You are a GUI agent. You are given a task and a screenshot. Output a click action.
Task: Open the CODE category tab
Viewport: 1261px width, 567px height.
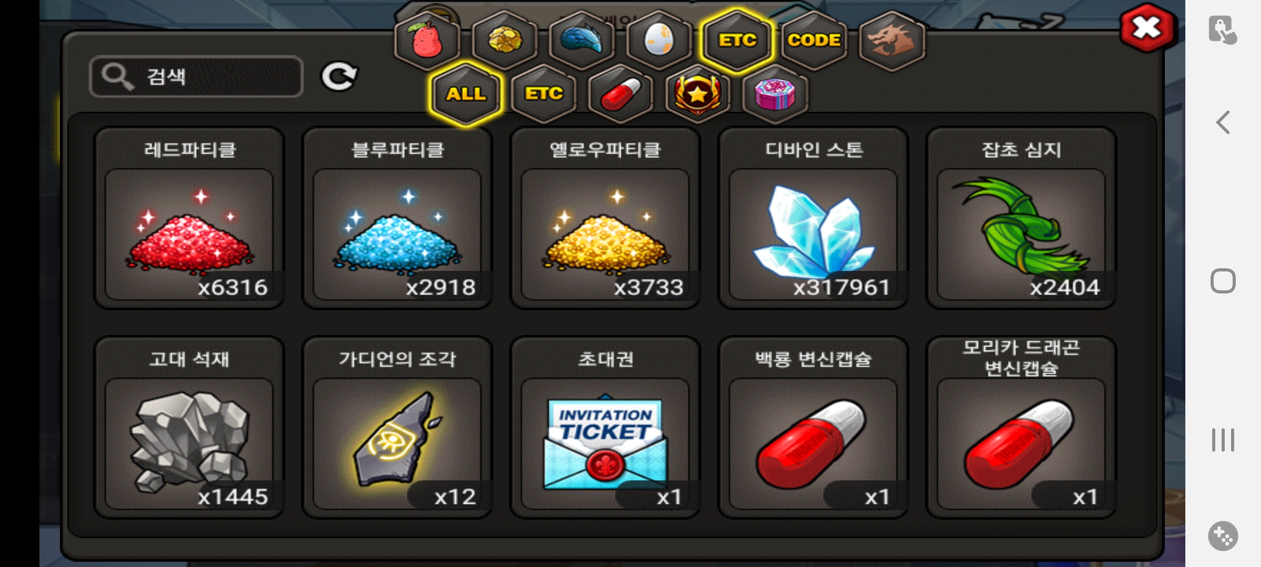pos(814,40)
